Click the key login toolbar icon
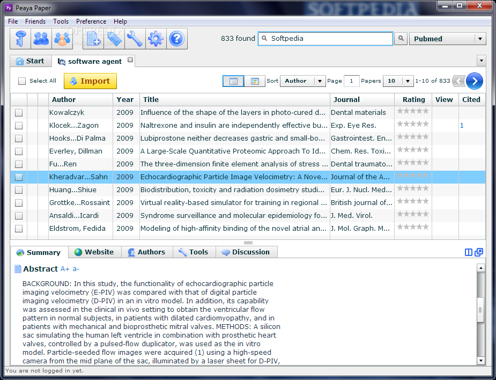Viewport: 496px width, 380px height. (x=20, y=39)
